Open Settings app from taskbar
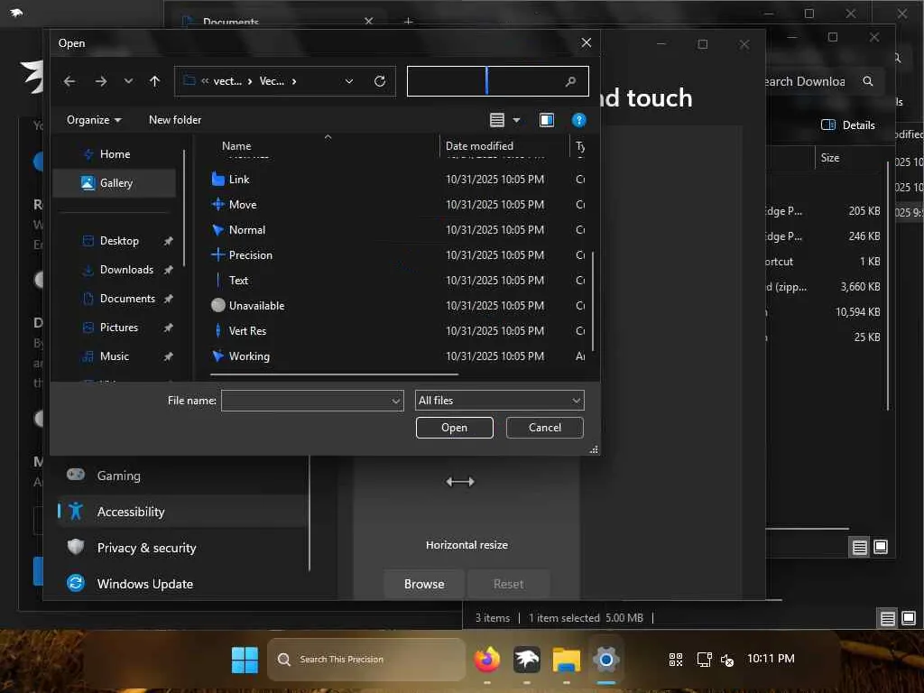 point(605,660)
